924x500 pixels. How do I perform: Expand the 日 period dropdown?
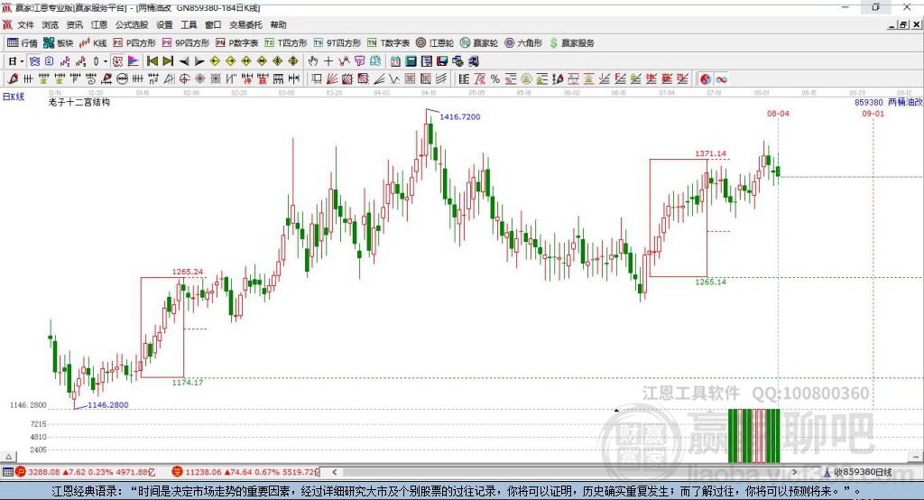pos(22,61)
